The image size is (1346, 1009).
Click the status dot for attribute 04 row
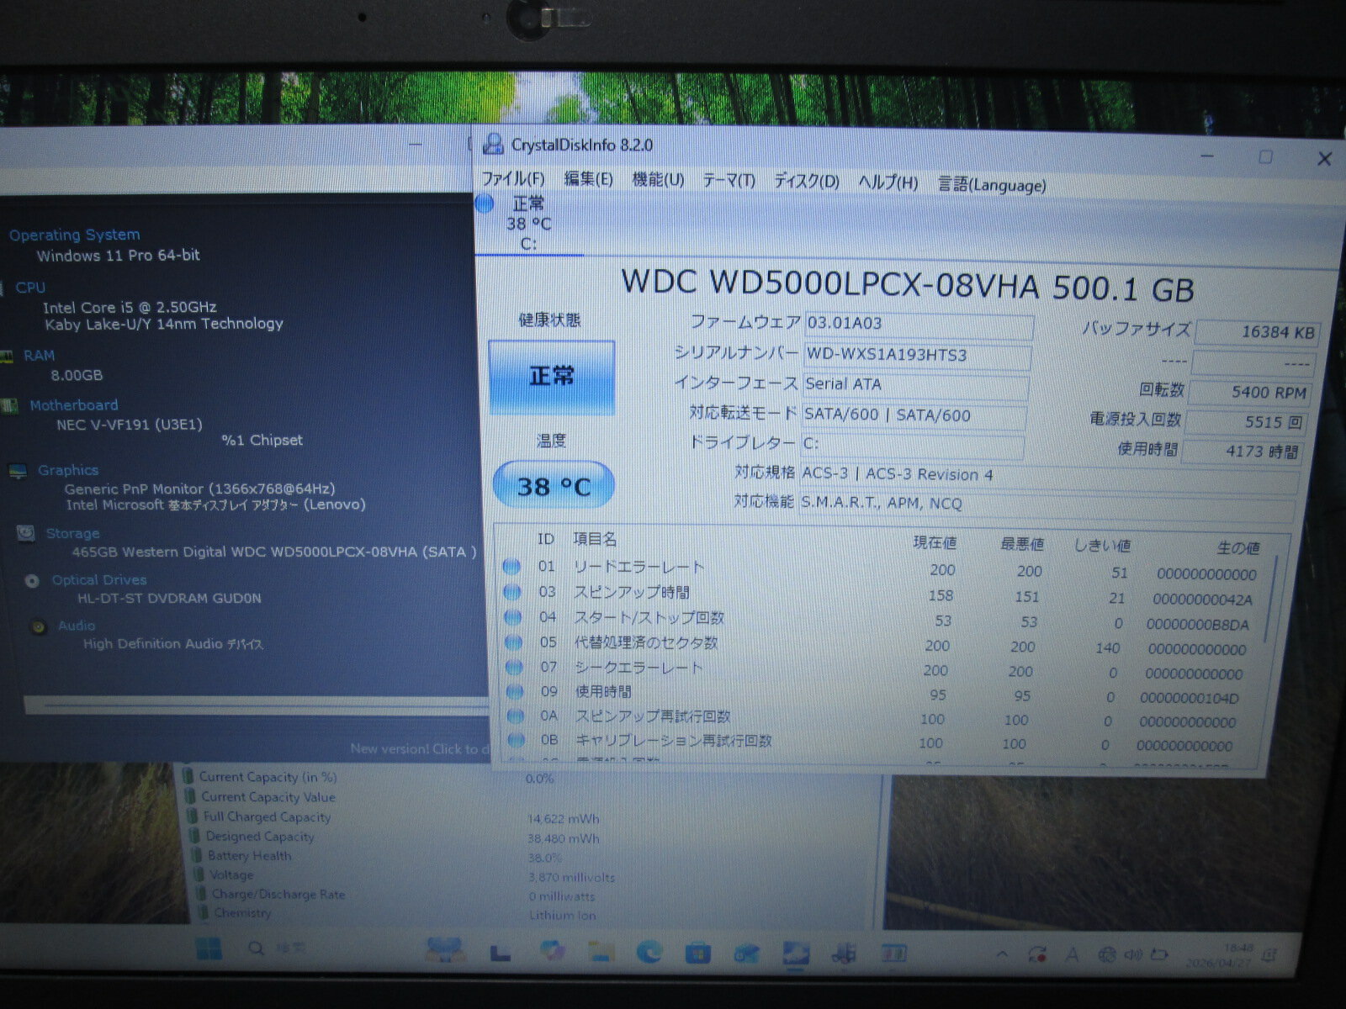(512, 617)
